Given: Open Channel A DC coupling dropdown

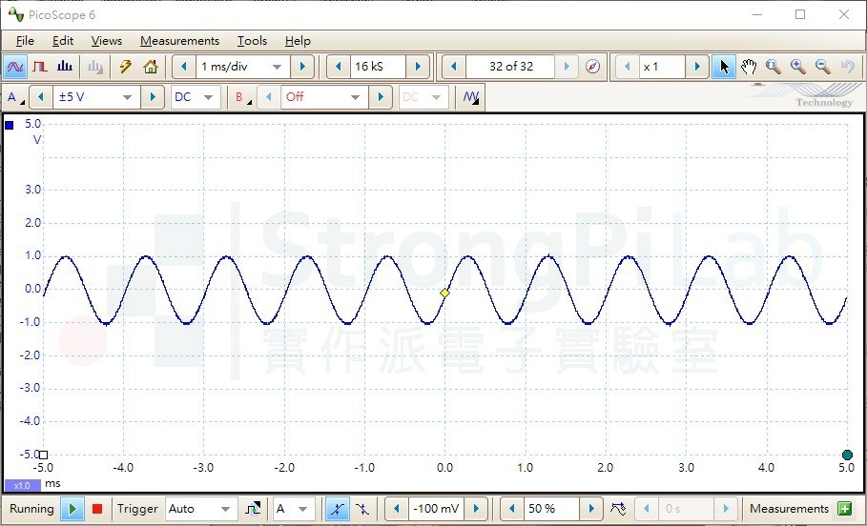Looking at the screenshot, I should (x=196, y=97).
